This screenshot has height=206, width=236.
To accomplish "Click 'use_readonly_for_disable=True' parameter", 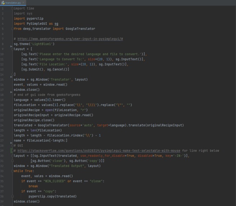I will point(107,156).
